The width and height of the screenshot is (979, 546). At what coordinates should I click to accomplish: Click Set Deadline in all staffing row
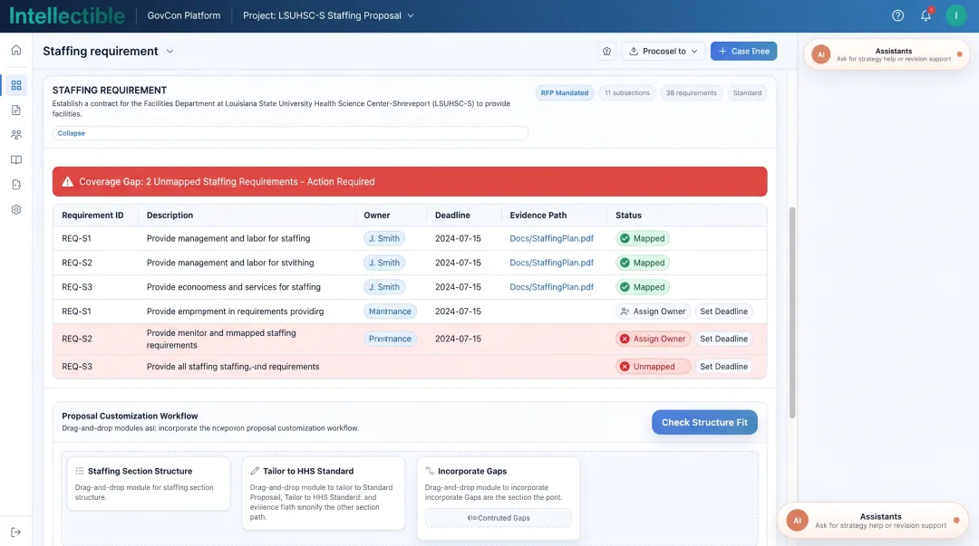723,367
